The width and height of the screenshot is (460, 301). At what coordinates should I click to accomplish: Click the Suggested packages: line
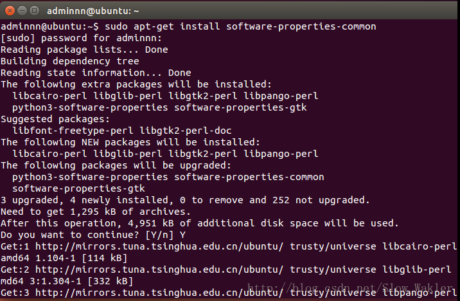point(55,119)
